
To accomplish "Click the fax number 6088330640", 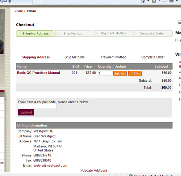I will [x=42, y=160].
